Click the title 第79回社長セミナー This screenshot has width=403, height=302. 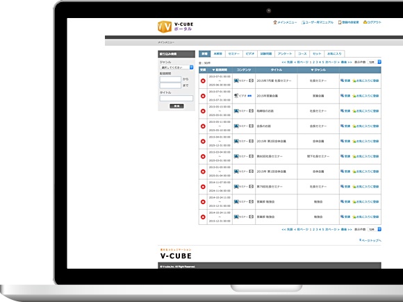coord(270,187)
